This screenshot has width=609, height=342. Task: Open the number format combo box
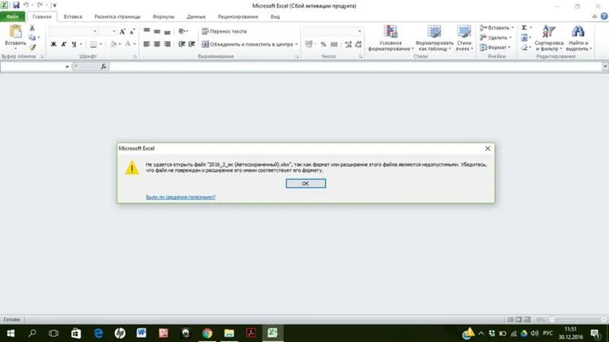[x=333, y=31]
